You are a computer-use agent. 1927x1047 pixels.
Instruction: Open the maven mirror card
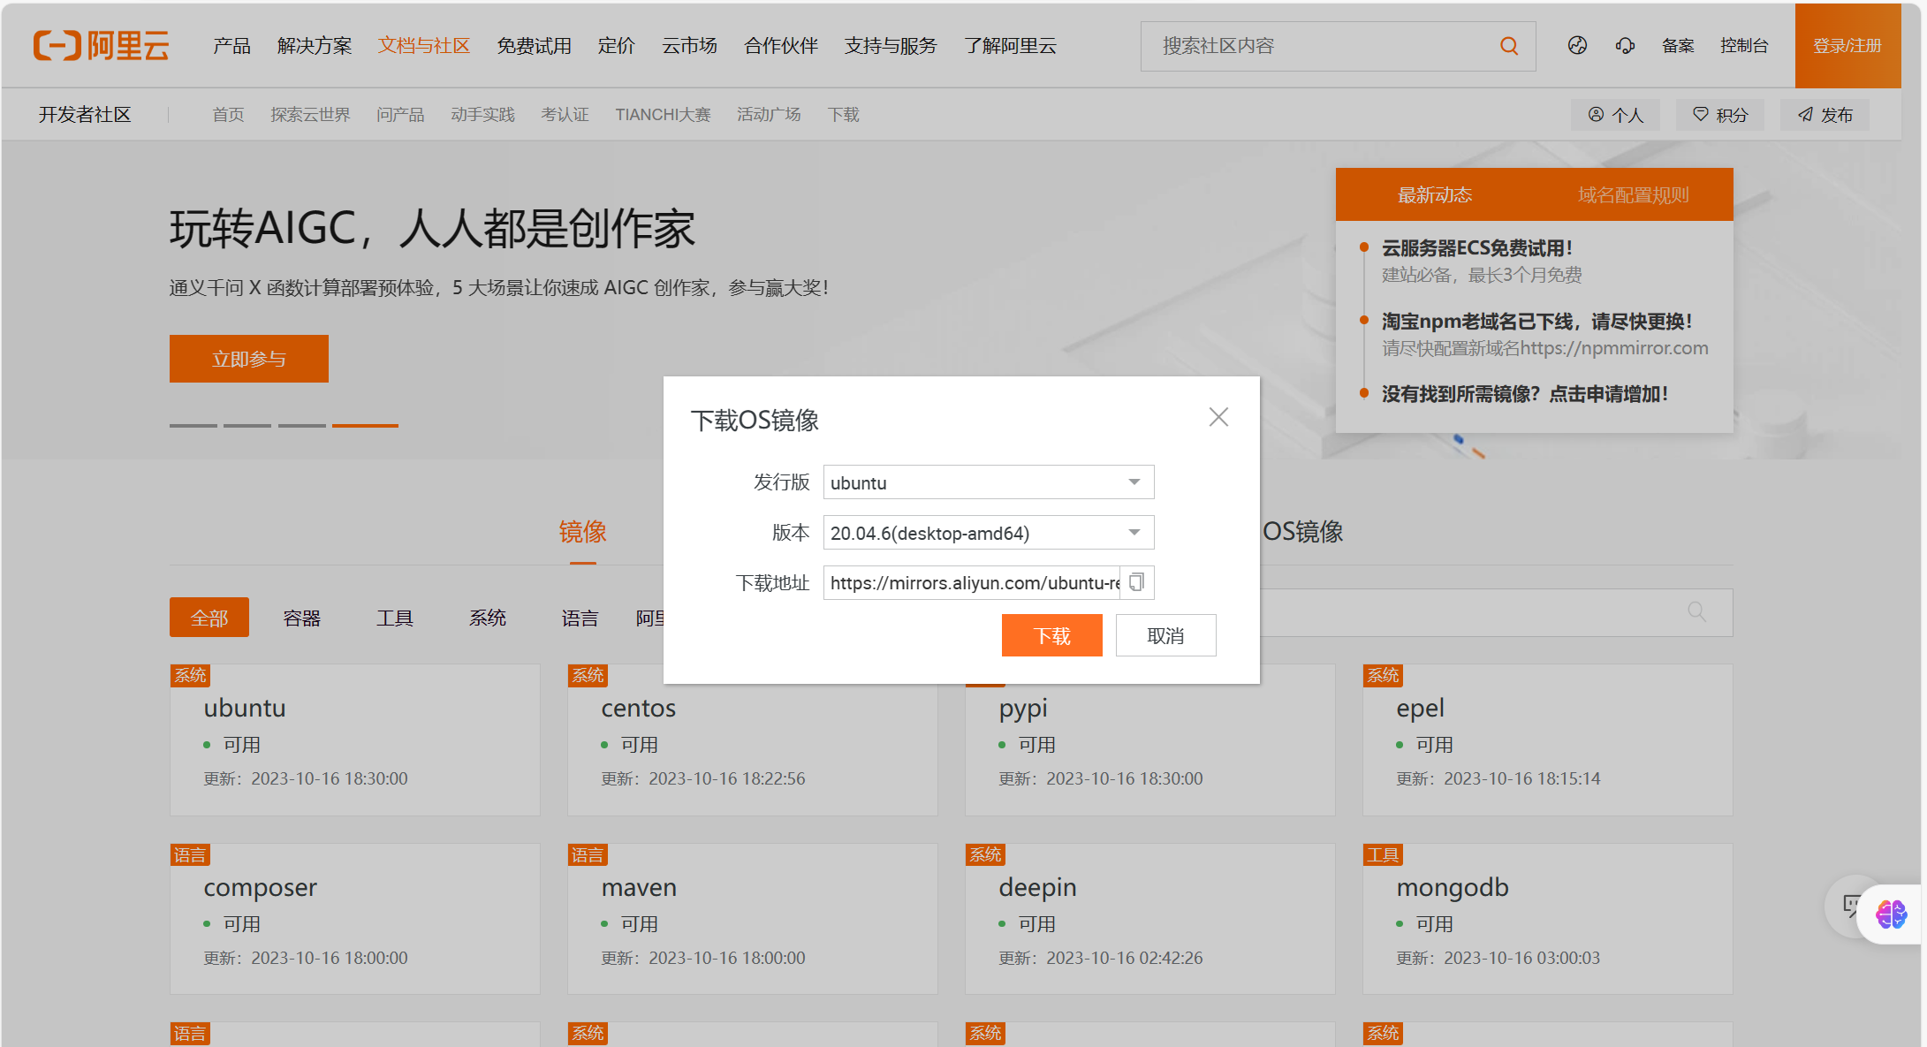pyautogui.click(x=752, y=919)
